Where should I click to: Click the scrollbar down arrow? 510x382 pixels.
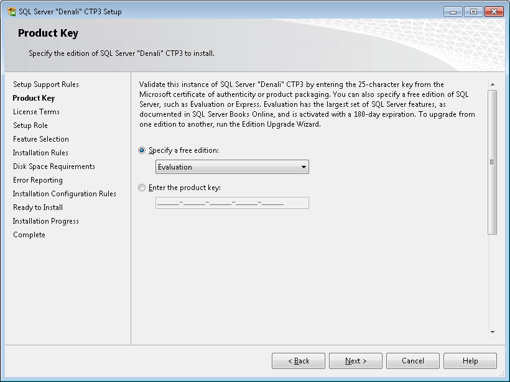pos(493,332)
